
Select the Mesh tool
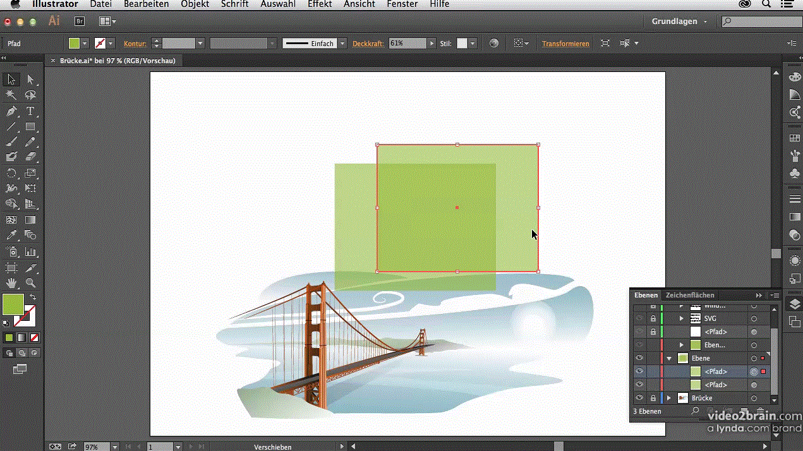click(11, 220)
